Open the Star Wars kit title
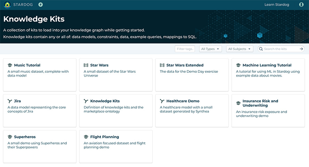 tap(99, 65)
